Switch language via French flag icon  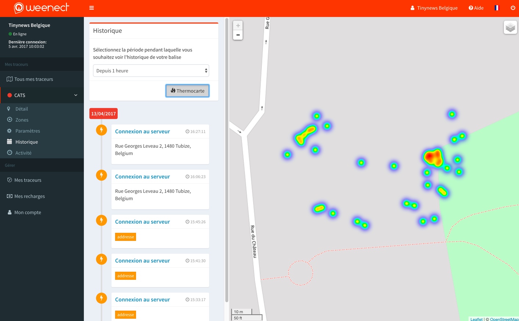coord(497,8)
